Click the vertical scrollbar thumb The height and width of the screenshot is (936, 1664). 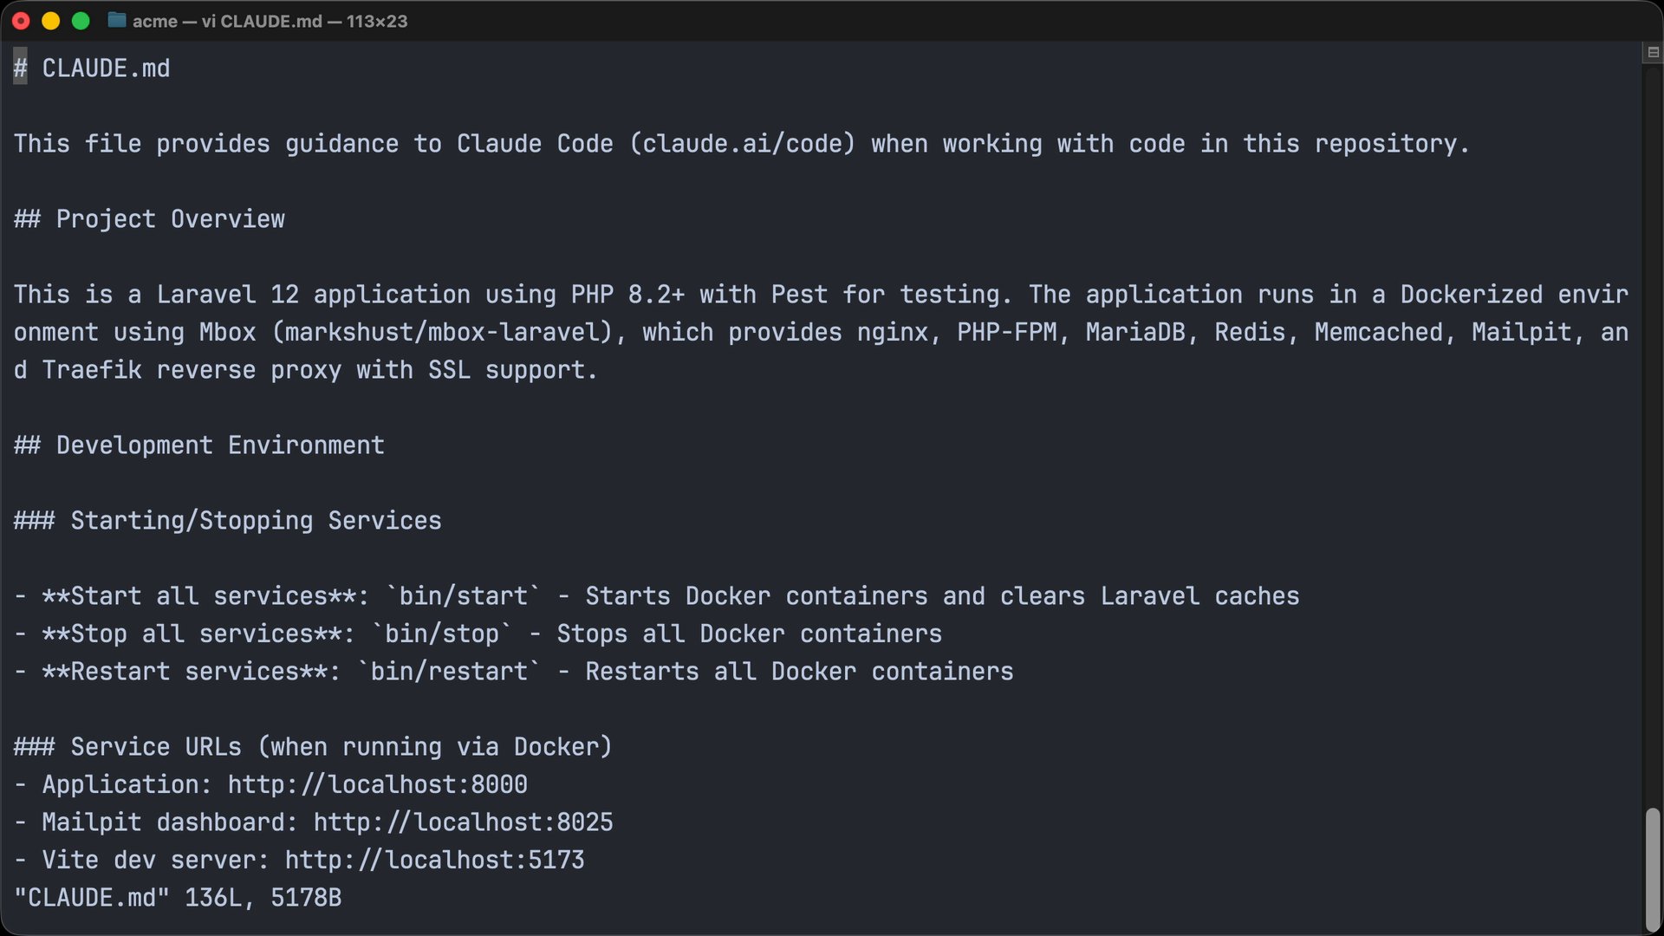tap(1653, 867)
